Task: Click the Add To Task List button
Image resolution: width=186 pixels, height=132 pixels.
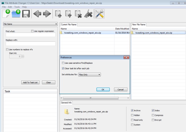Action: coord(30,83)
